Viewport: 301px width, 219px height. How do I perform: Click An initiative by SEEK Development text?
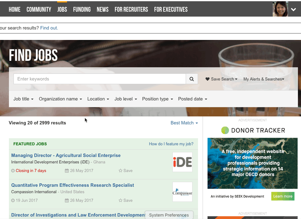pyautogui.click(x=237, y=196)
